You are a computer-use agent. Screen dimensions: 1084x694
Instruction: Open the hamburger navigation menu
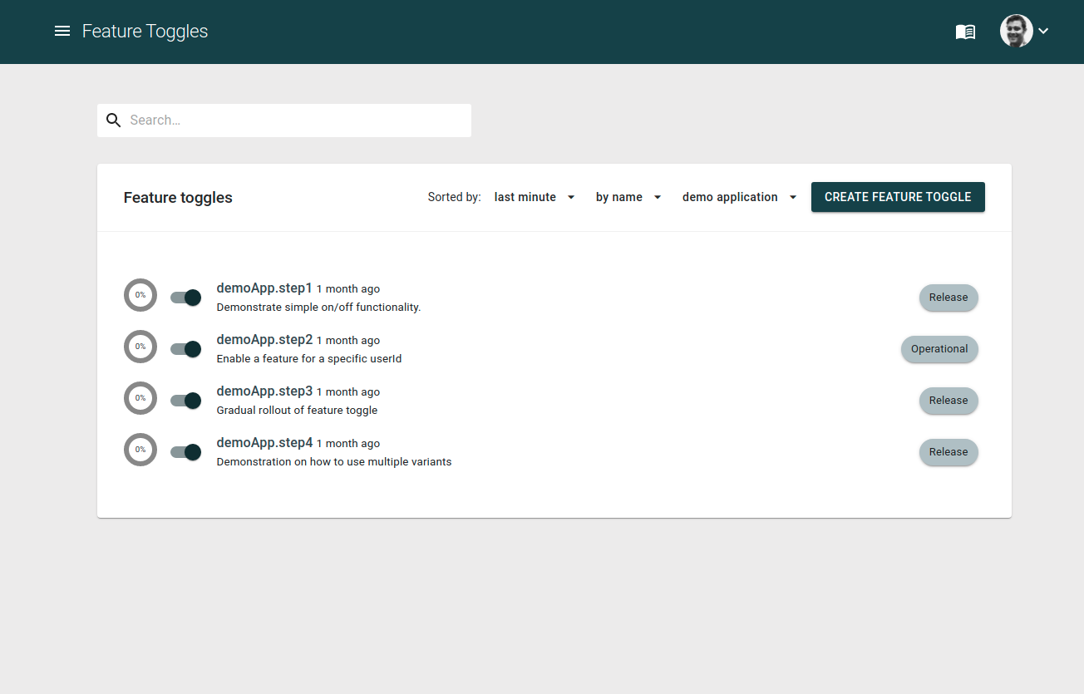(x=62, y=32)
